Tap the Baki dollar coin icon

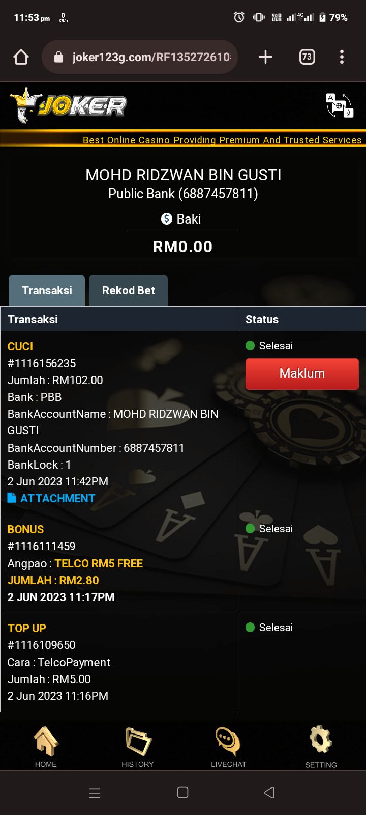[167, 219]
